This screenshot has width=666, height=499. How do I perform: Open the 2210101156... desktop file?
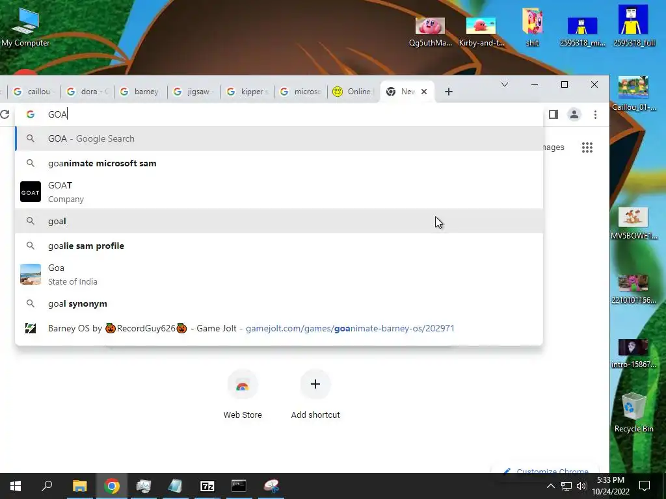point(633,288)
